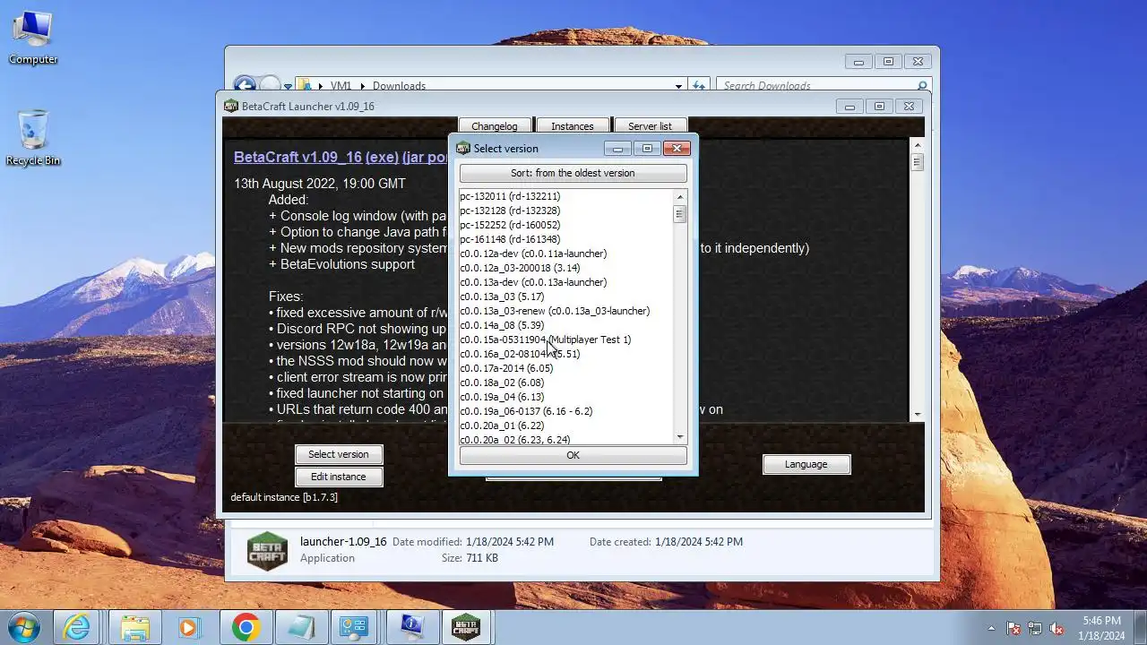Launch Google Chrome from taskbar
The height and width of the screenshot is (645, 1147).
point(244,627)
